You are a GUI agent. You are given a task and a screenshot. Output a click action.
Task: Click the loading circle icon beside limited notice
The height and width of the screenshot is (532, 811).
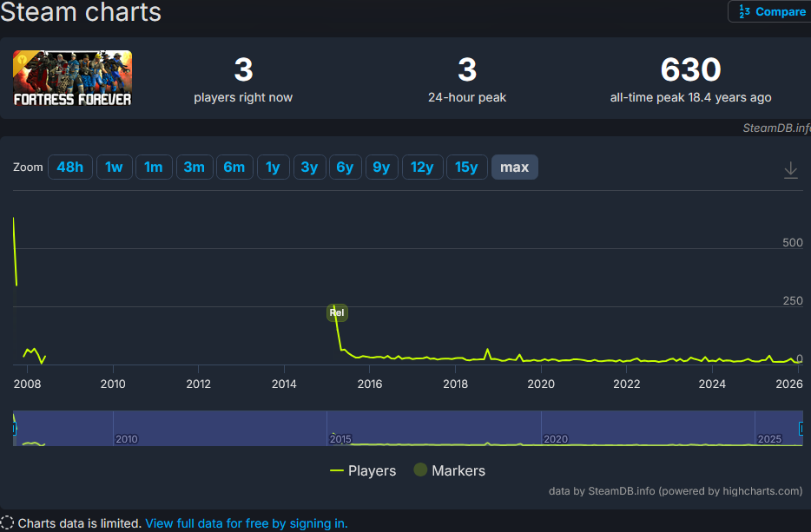7,522
